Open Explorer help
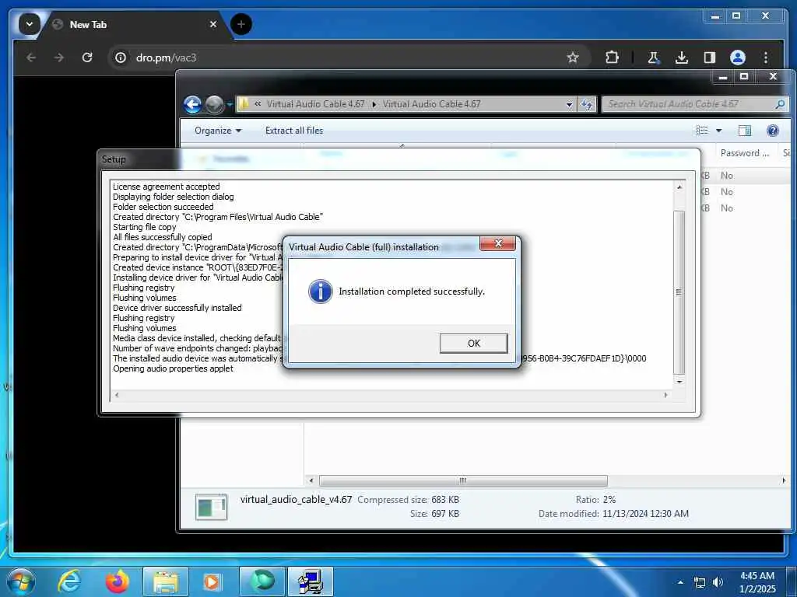Screen dimensions: 797x597 (x=773, y=131)
